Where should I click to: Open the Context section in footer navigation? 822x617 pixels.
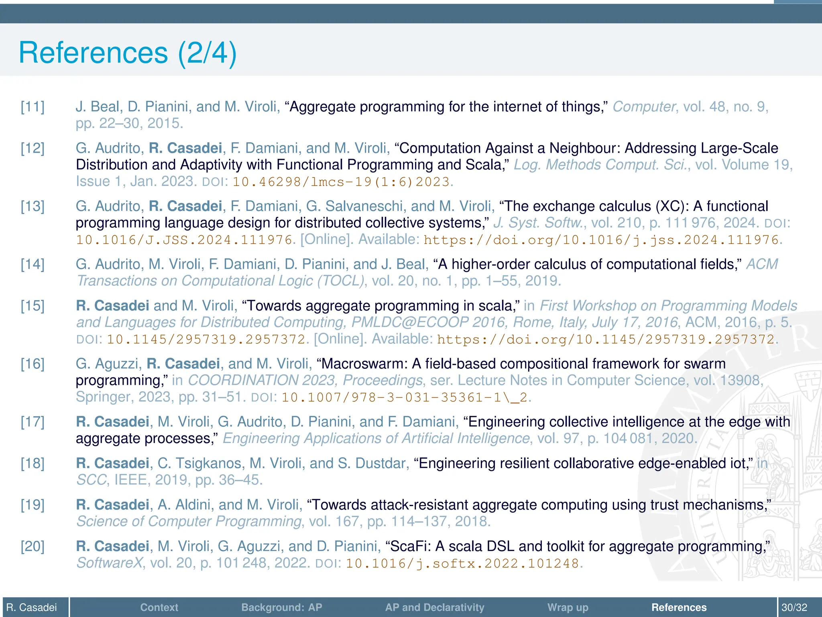tap(159, 607)
